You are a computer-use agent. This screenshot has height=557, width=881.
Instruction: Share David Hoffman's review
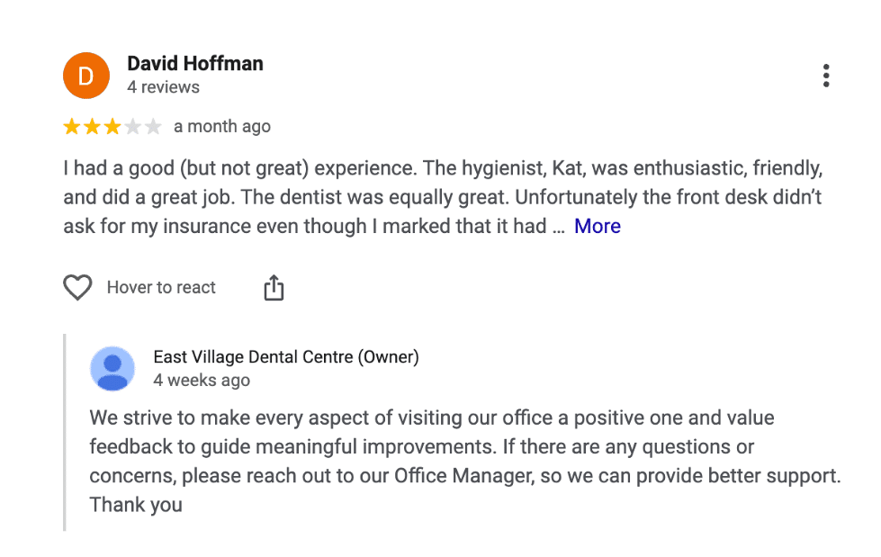pos(274,288)
